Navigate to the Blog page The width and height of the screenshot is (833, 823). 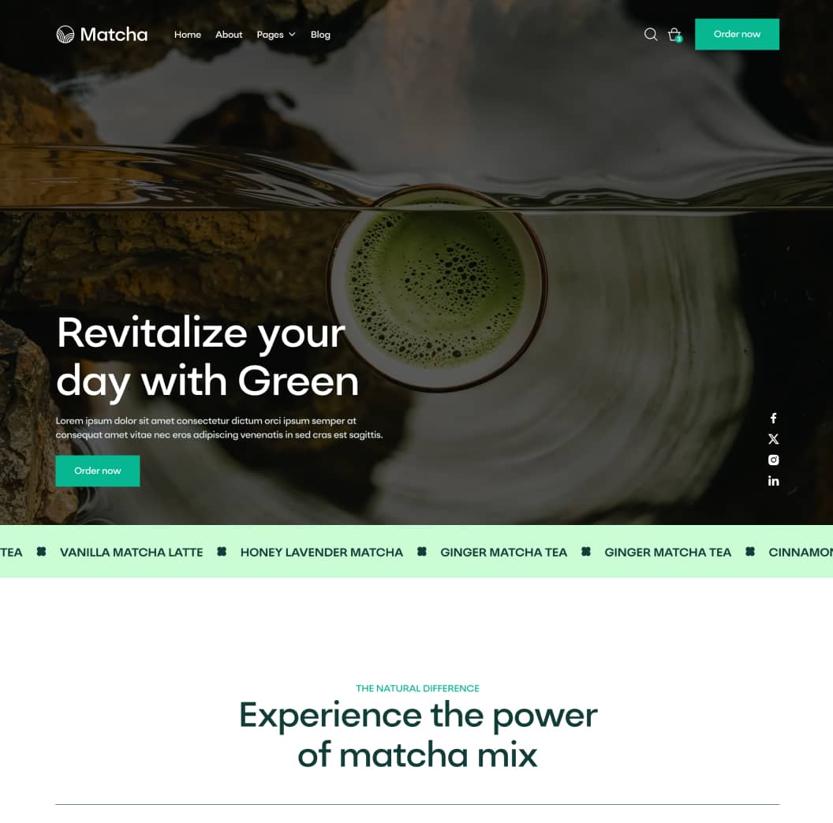tap(320, 35)
